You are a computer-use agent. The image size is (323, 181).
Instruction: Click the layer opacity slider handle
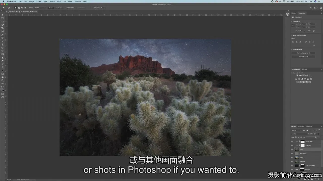pos(316,137)
